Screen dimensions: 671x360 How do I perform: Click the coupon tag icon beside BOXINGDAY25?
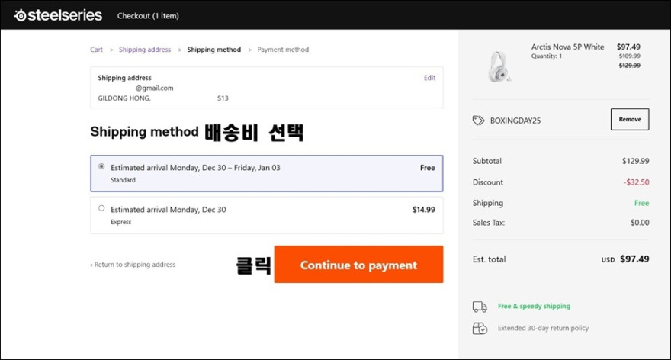[478, 121]
